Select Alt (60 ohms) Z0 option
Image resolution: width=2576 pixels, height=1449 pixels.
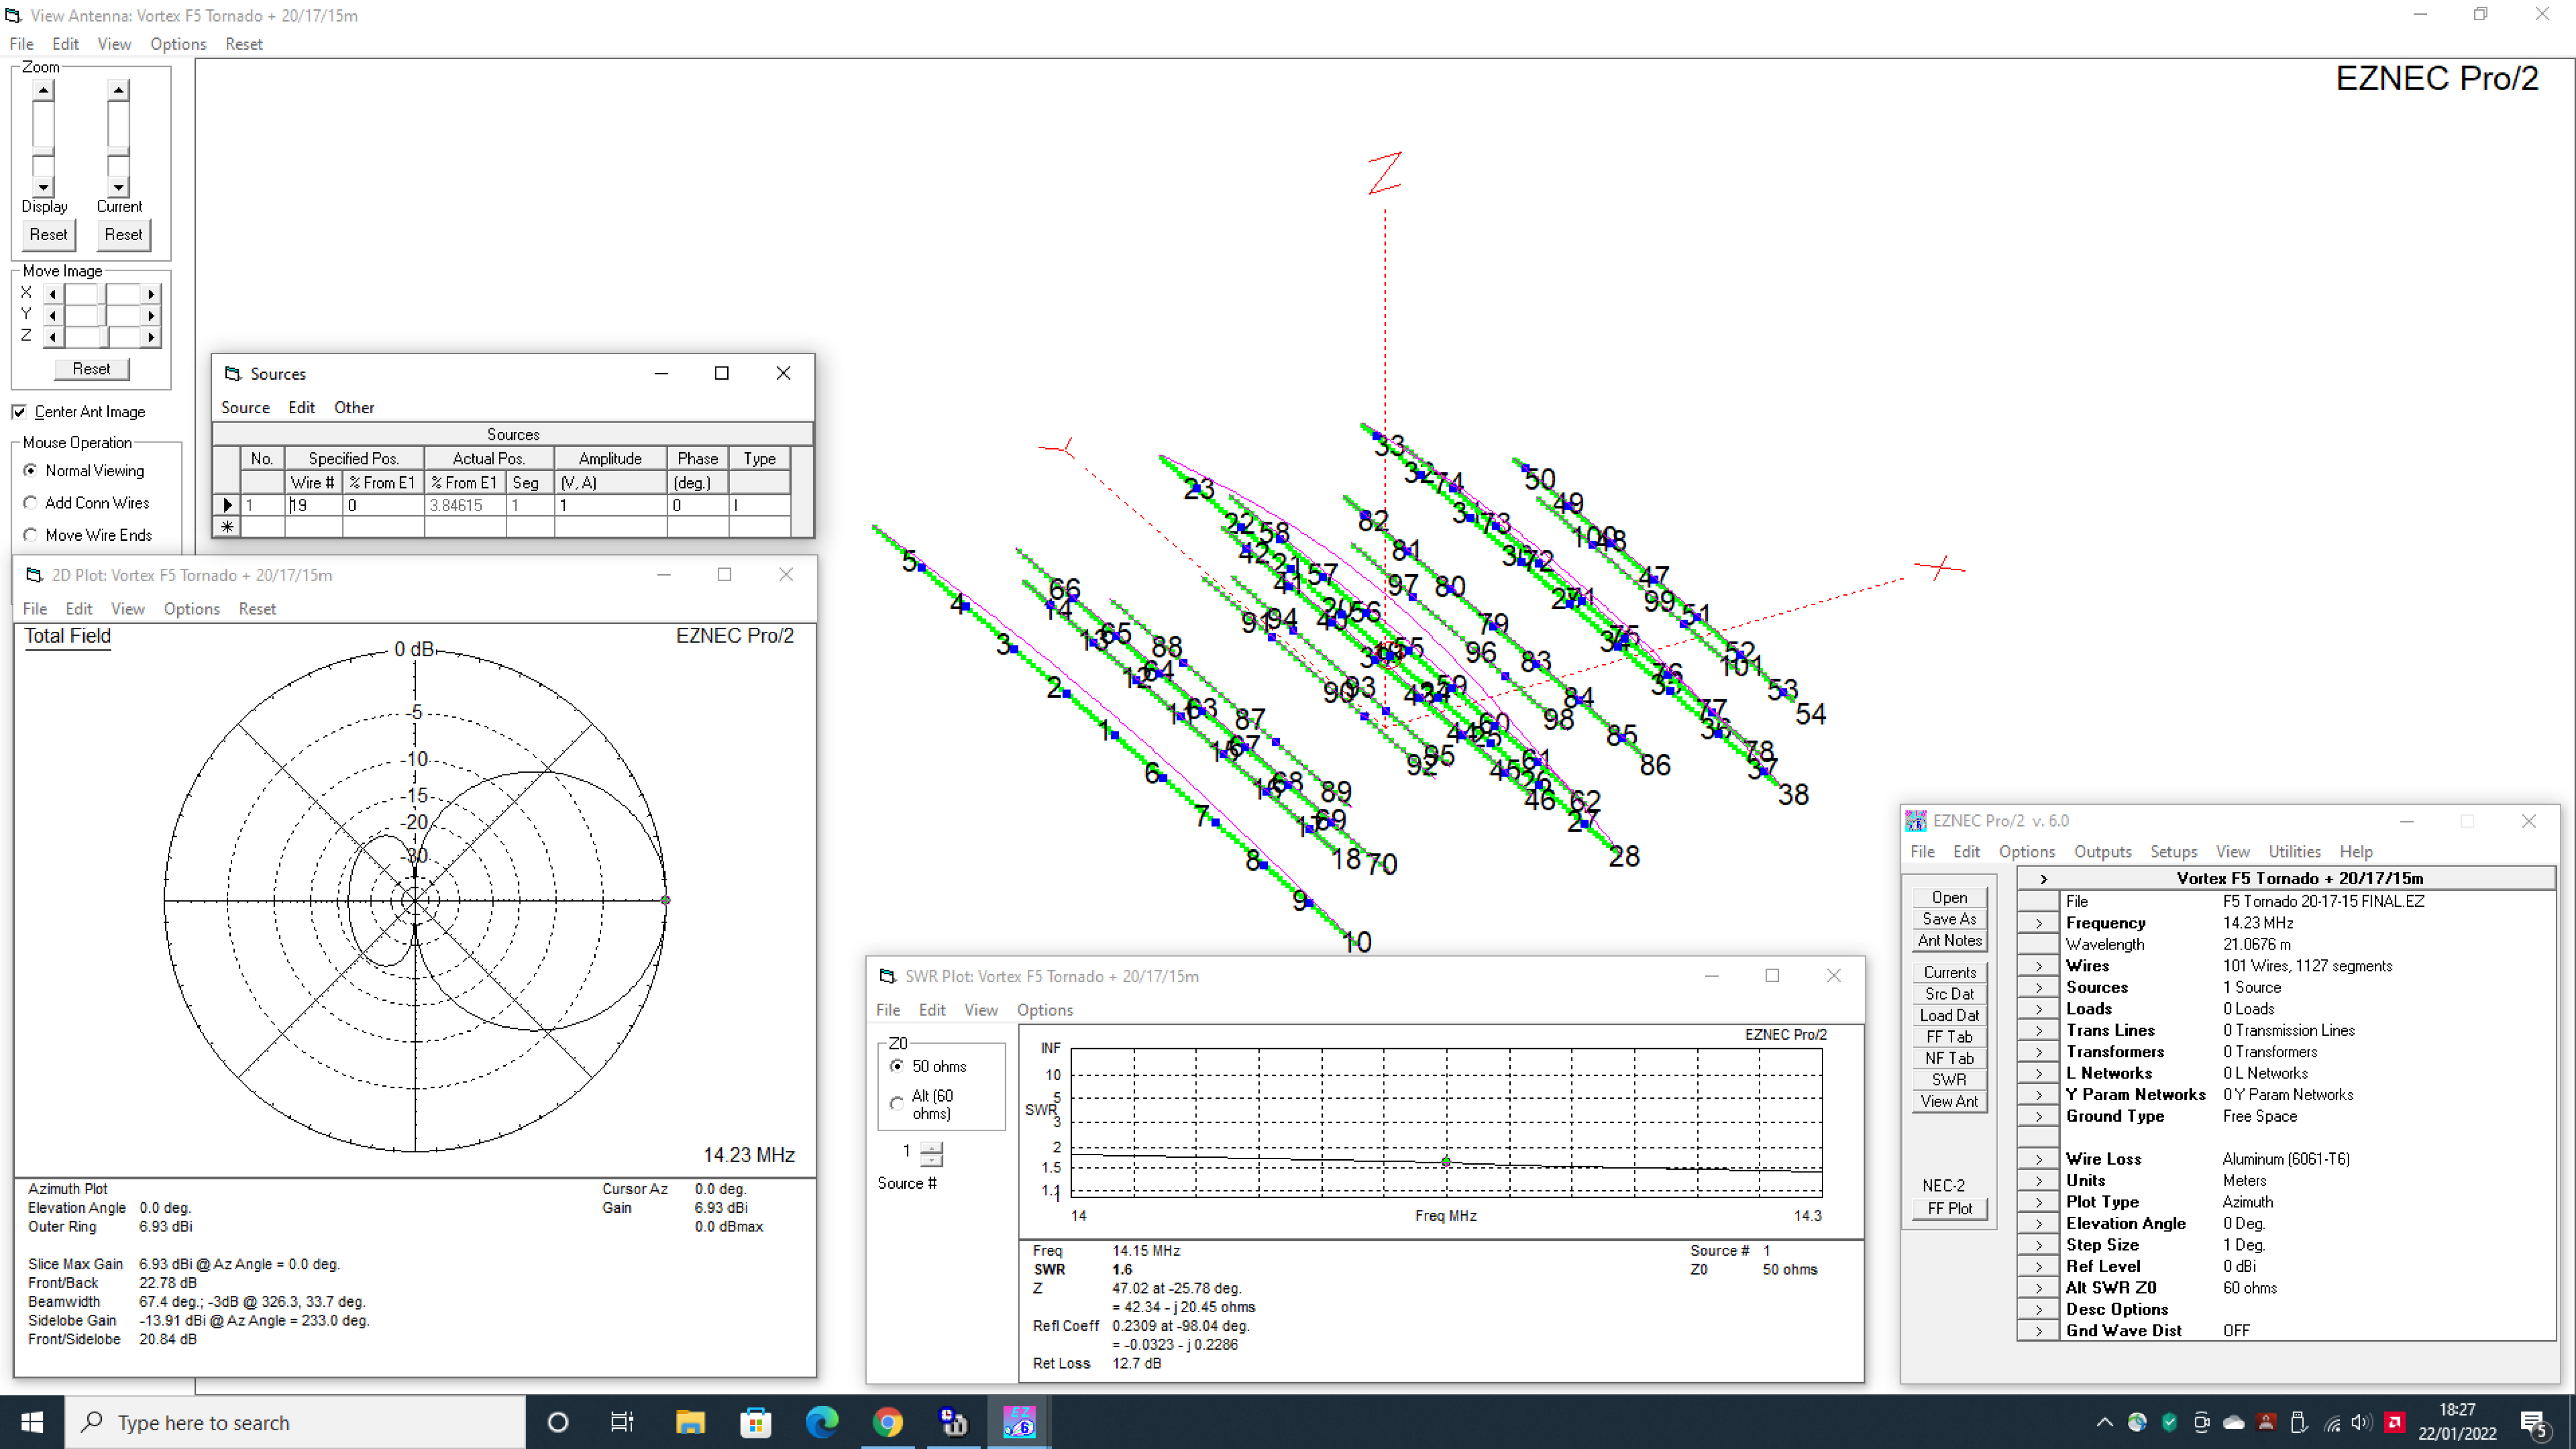897,1104
